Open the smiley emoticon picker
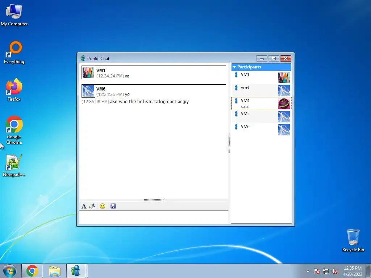The width and height of the screenshot is (371, 278). [x=103, y=206]
